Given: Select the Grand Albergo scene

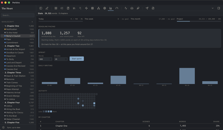Looking at the screenshot, I should click(x=18, y=96).
